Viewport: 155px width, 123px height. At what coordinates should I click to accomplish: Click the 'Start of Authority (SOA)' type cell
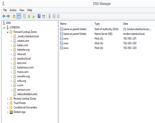(x=106, y=29)
